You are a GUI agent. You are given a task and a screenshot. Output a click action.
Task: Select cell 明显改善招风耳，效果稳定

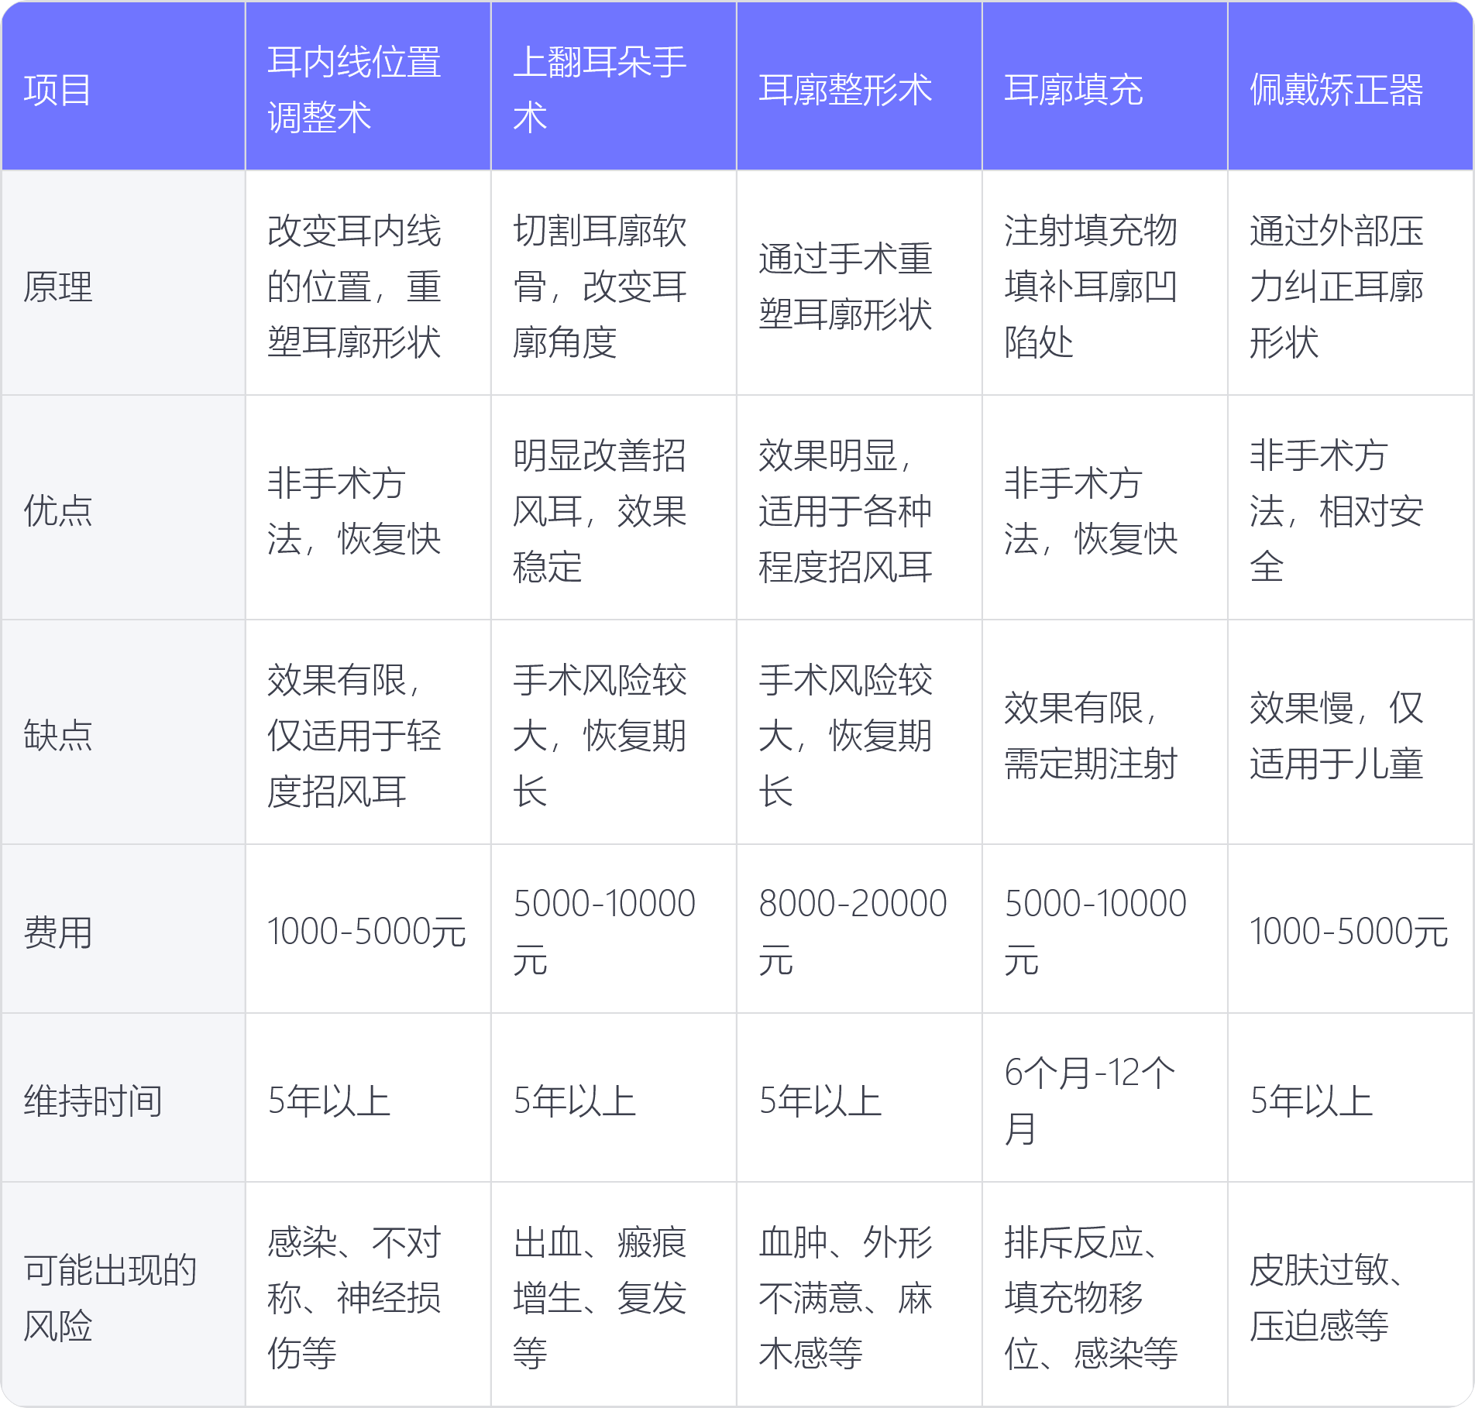pyautogui.click(x=614, y=507)
